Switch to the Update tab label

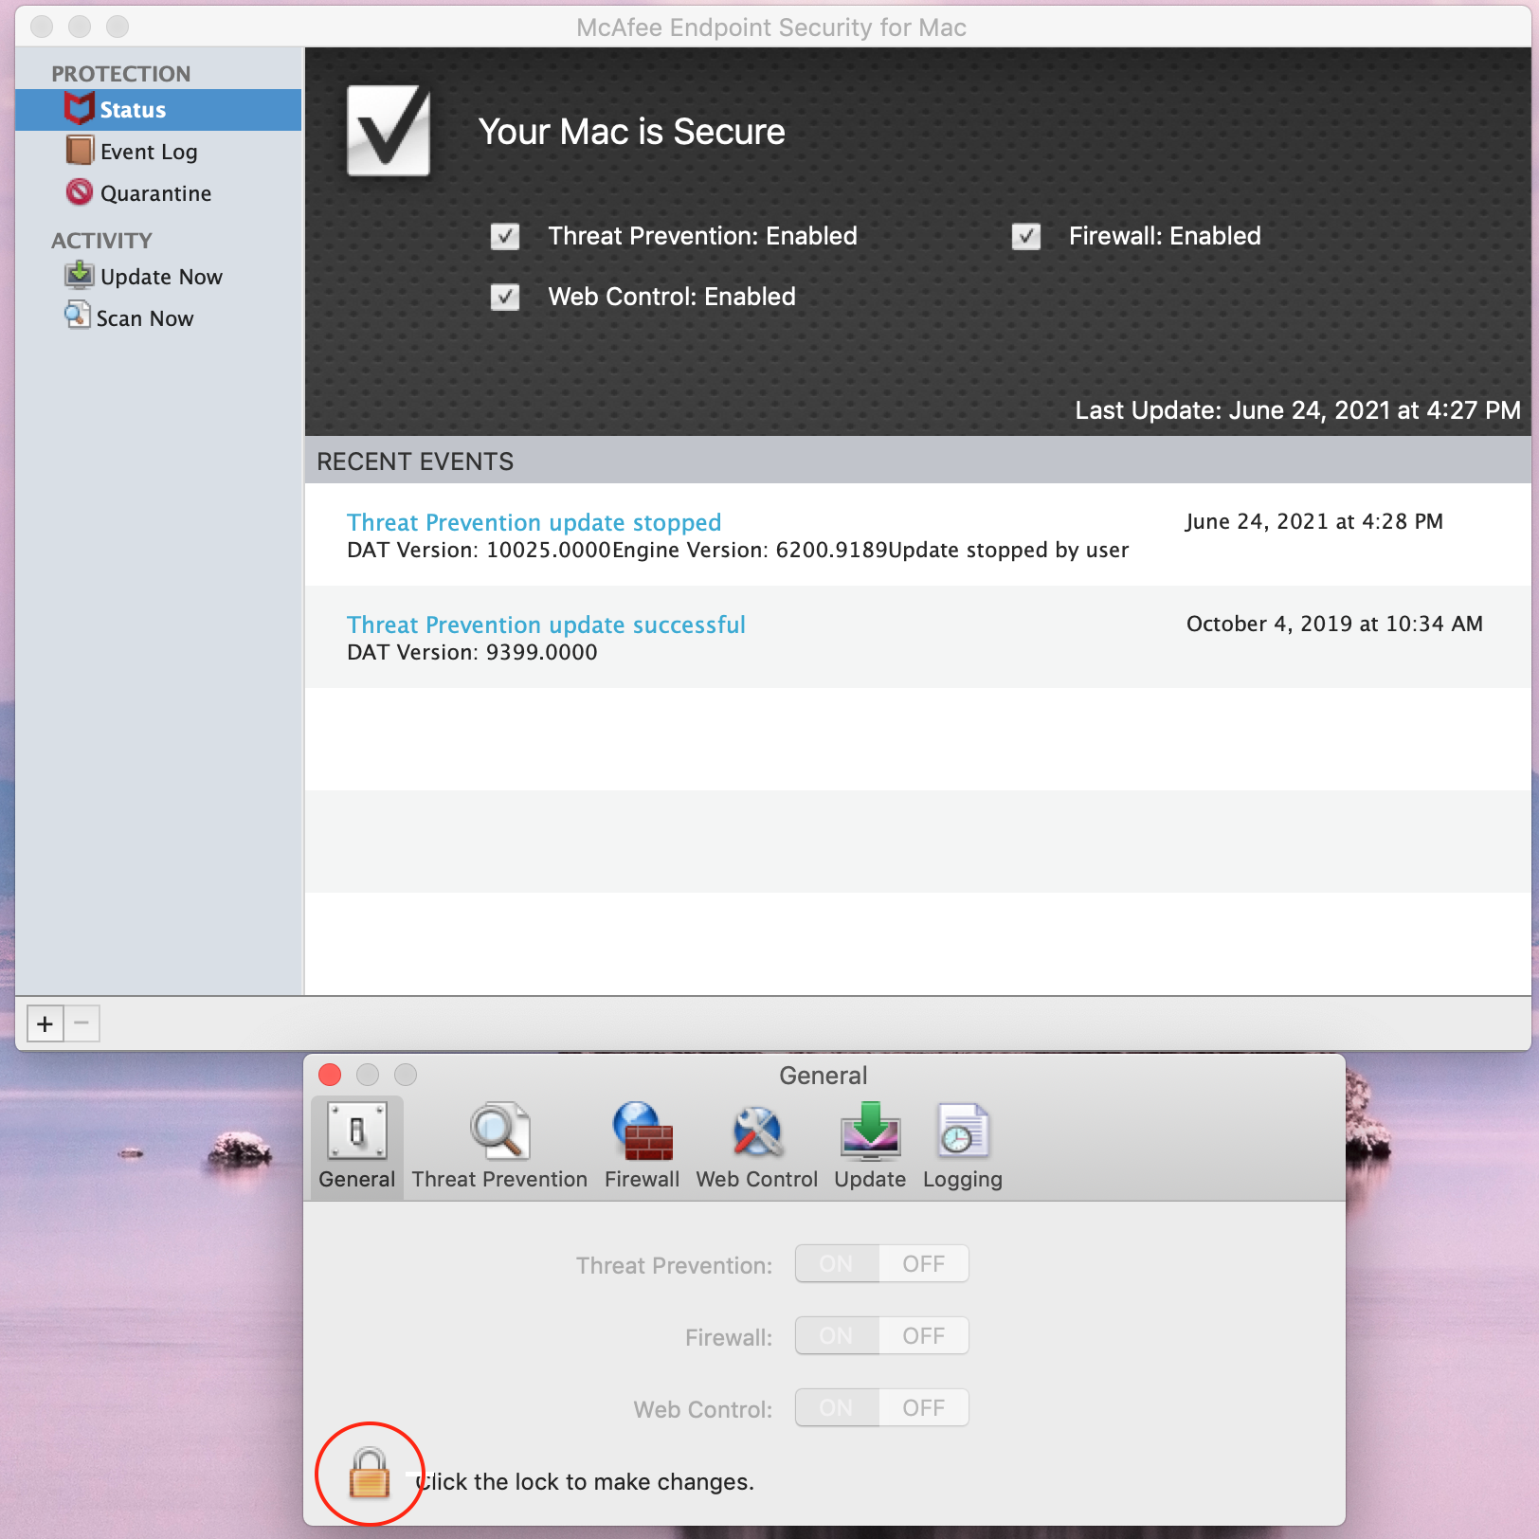click(x=870, y=1179)
